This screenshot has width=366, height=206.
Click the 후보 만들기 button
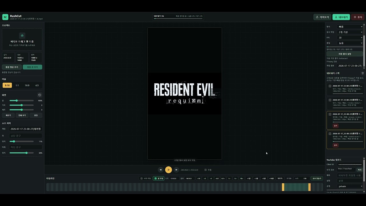[x=317, y=179]
